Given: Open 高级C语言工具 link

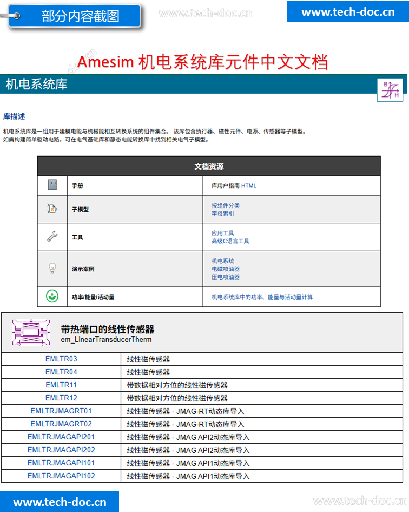Looking at the screenshot, I should [x=230, y=241].
